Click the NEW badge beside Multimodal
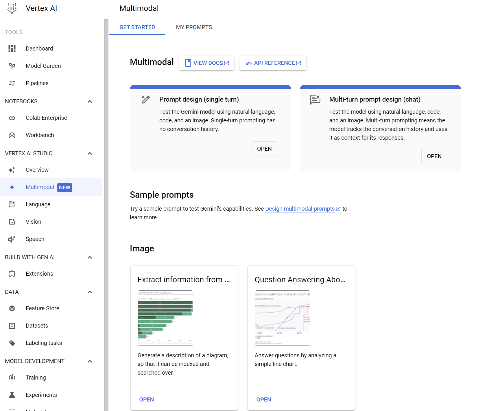500x411 pixels. (x=64, y=187)
